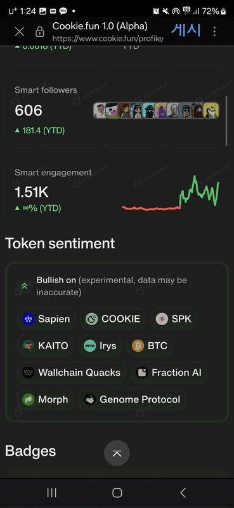
Task: Open the Genome Protocol chip
Action: coord(132,399)
